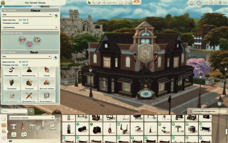Click the green house icon at top left

pos(3,3)
